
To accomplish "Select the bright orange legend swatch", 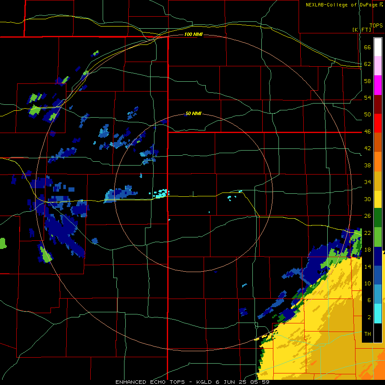I will [378, 162].
